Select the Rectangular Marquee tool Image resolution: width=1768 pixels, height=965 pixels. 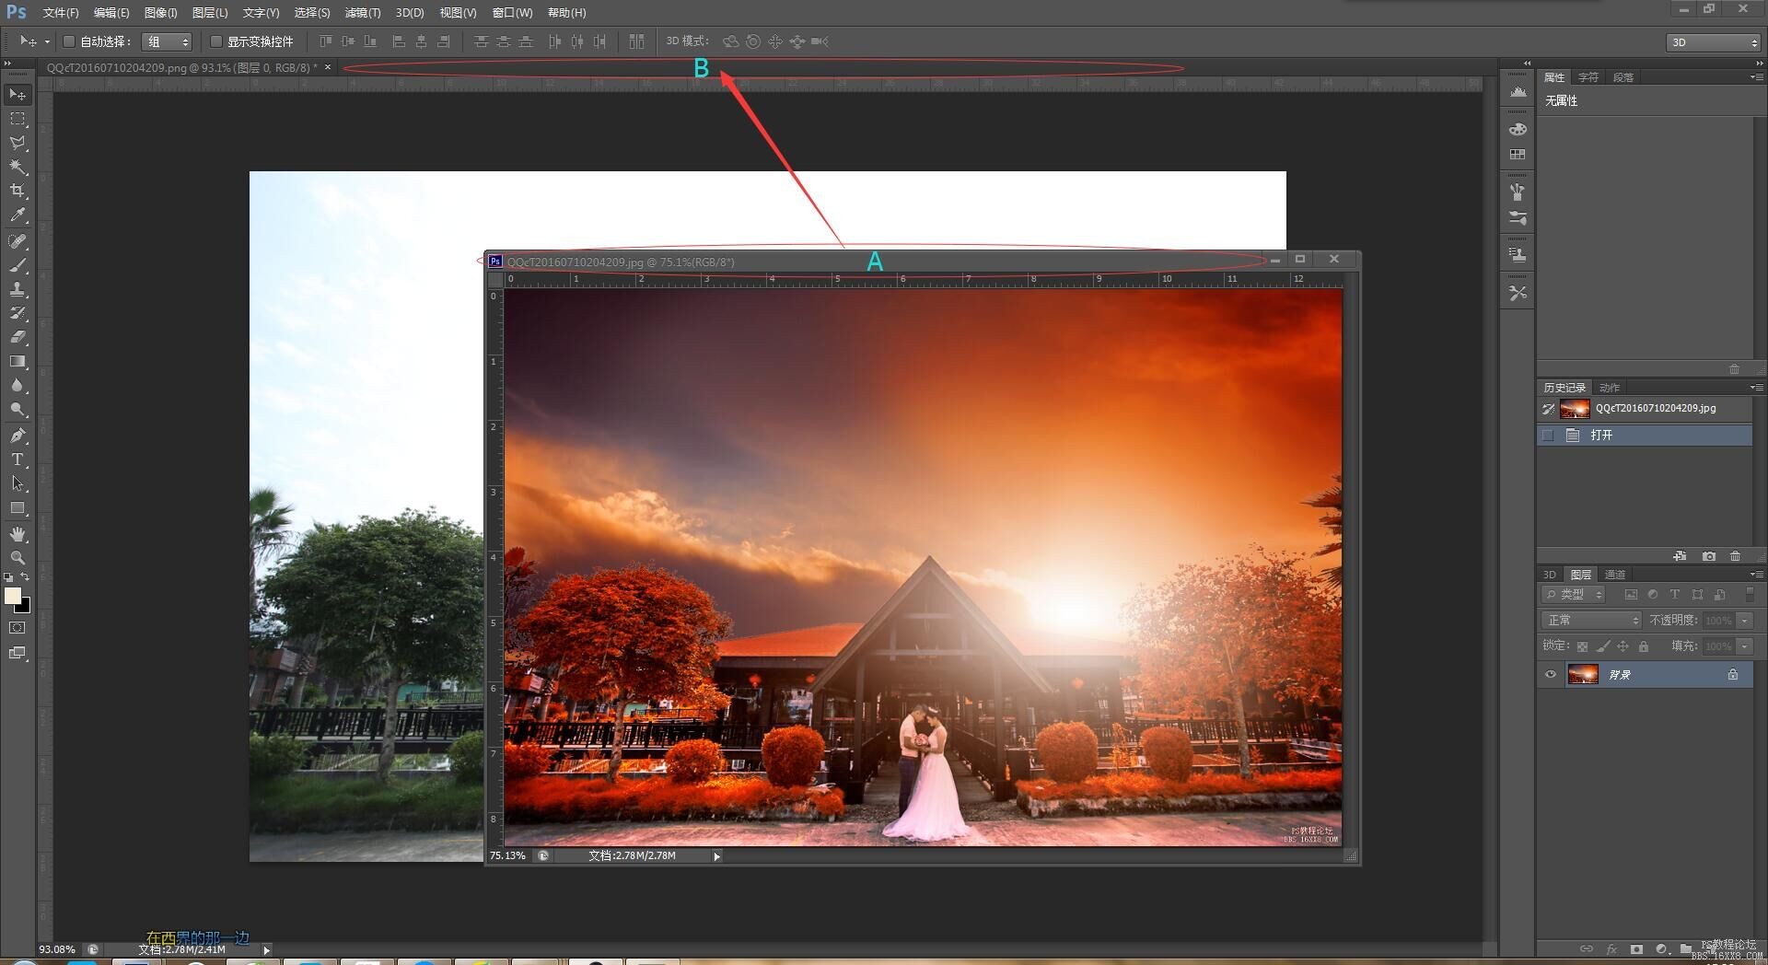17,119
